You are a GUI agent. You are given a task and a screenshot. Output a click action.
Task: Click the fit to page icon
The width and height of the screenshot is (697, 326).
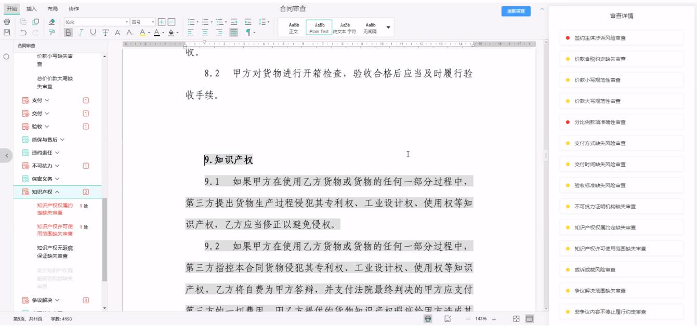tap(517, 318)
